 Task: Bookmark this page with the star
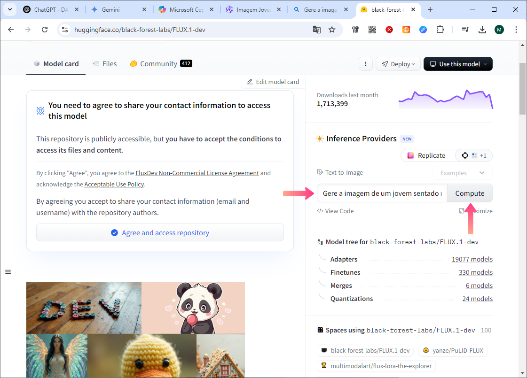pyautogui.click(x=332, y=30)
